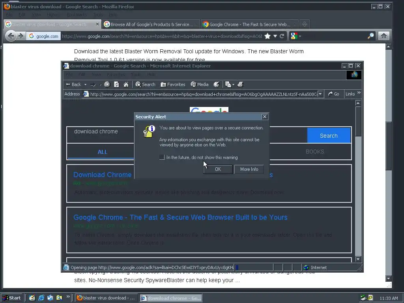This screenshot has height=303, width=404.
Task: Click the system tray clock 11:33 AM
Action: pos(389,298)
